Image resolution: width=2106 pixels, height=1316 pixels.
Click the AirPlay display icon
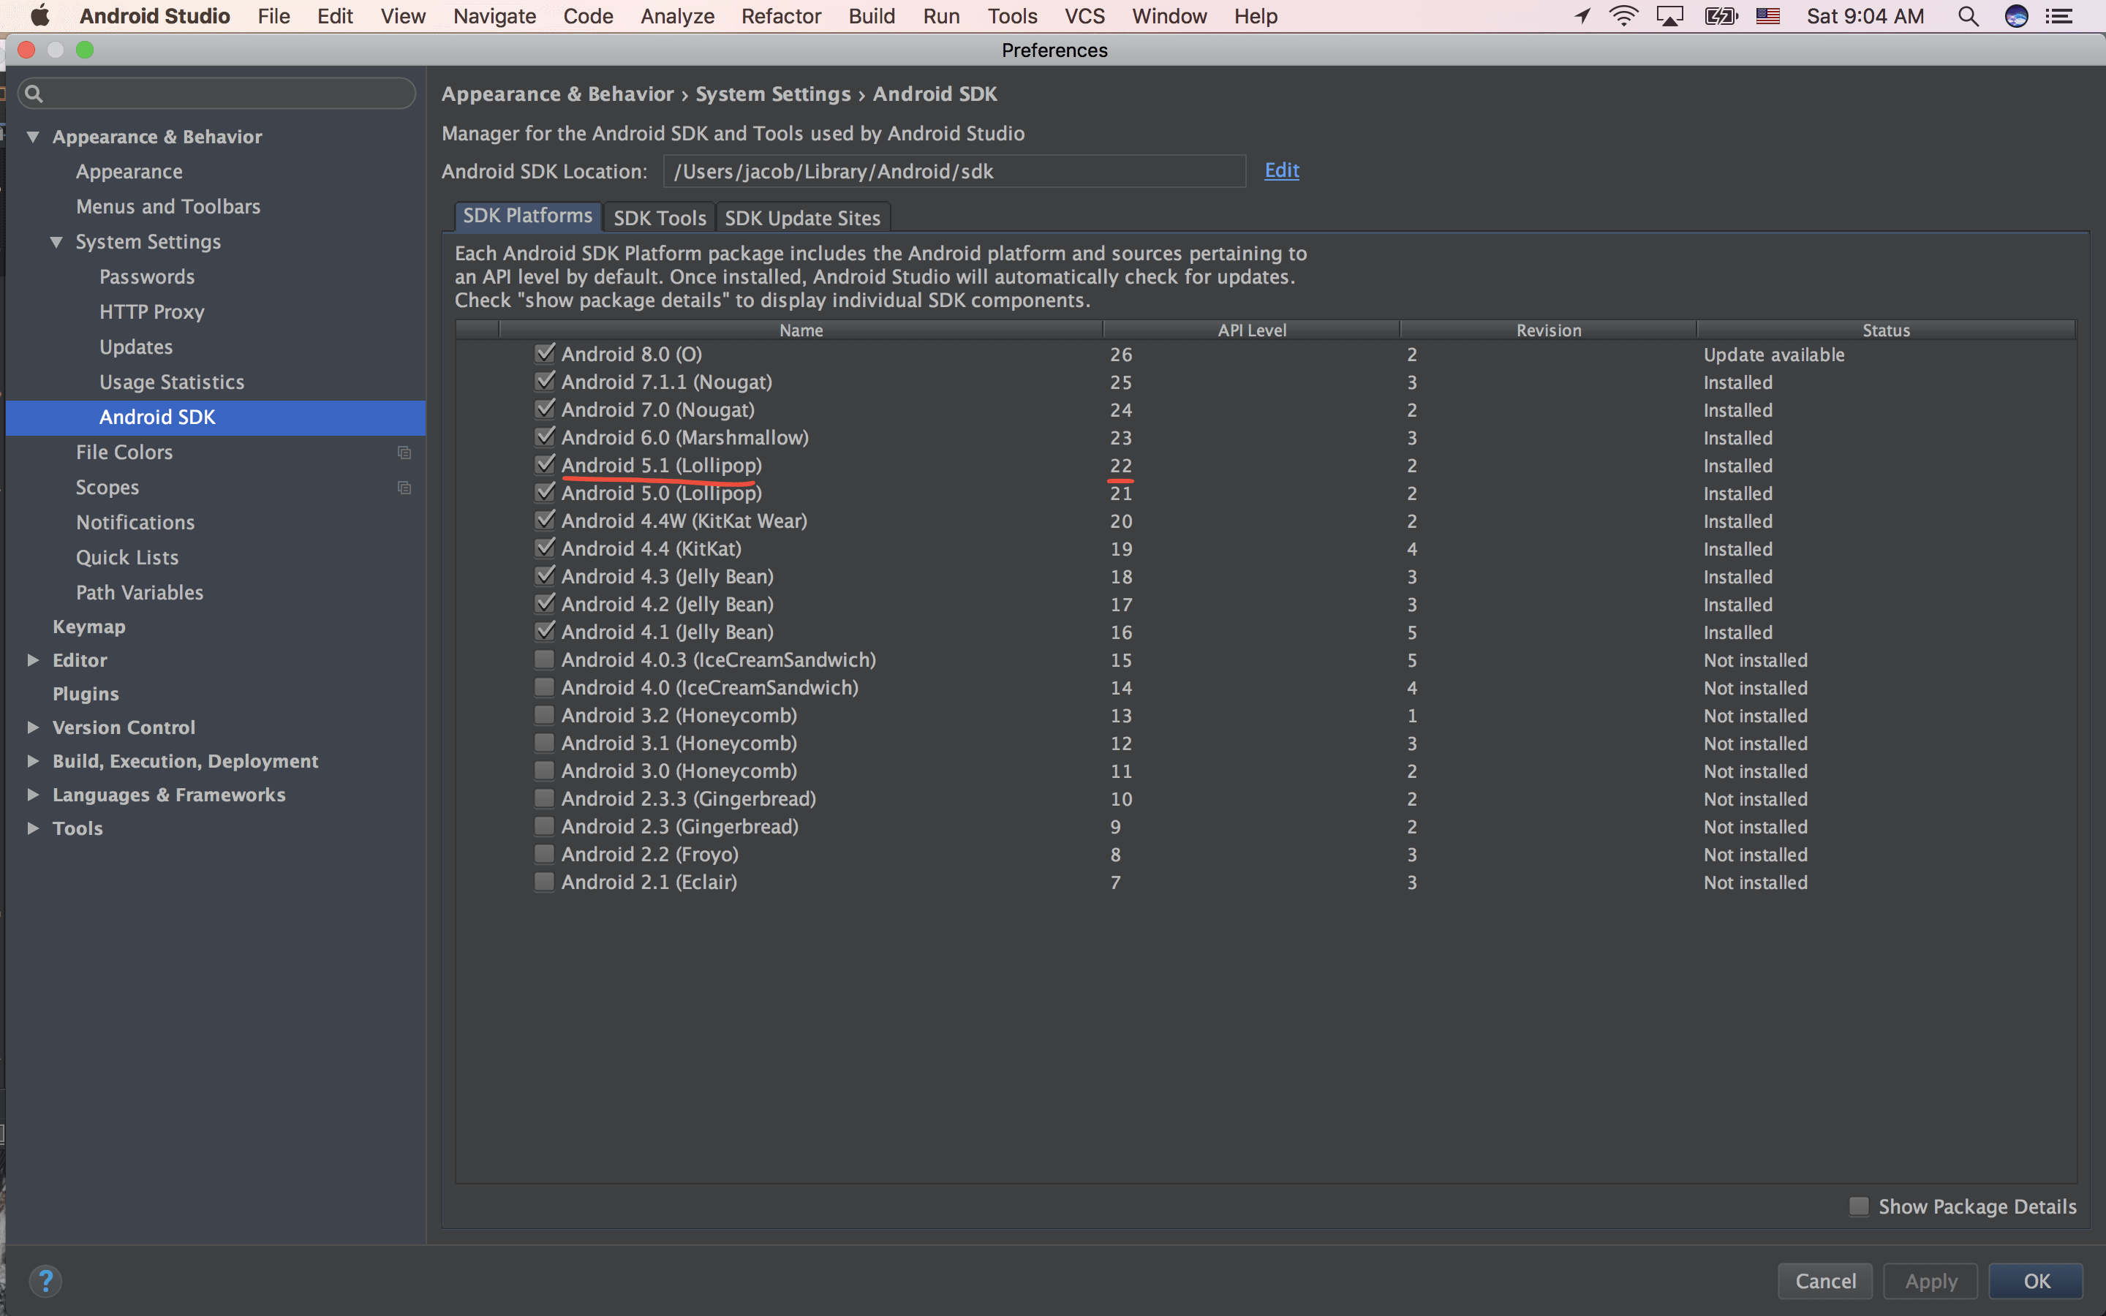pos(1670,15)
